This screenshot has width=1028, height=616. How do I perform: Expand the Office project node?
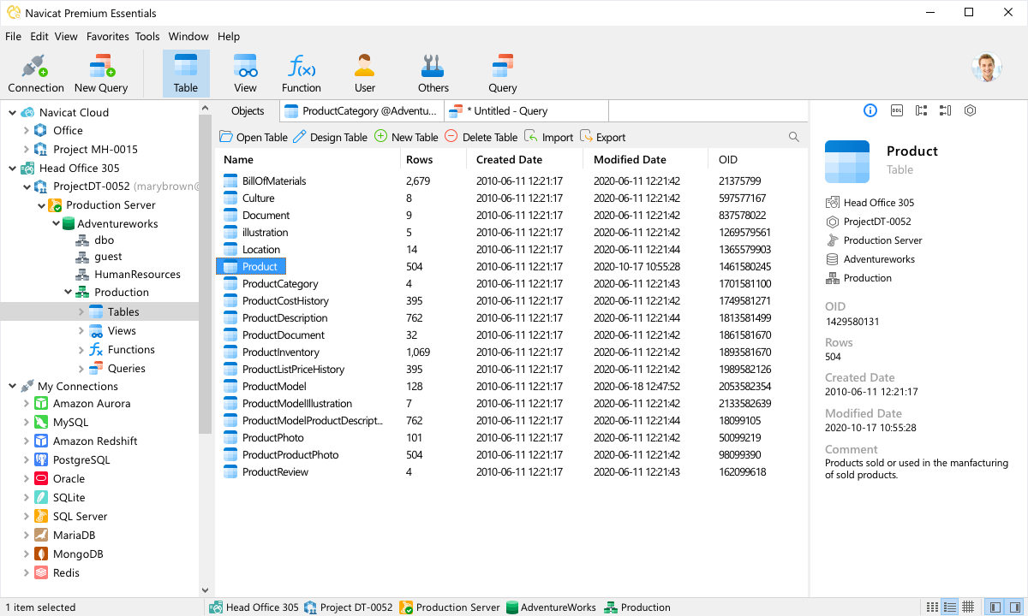(26, 131)
